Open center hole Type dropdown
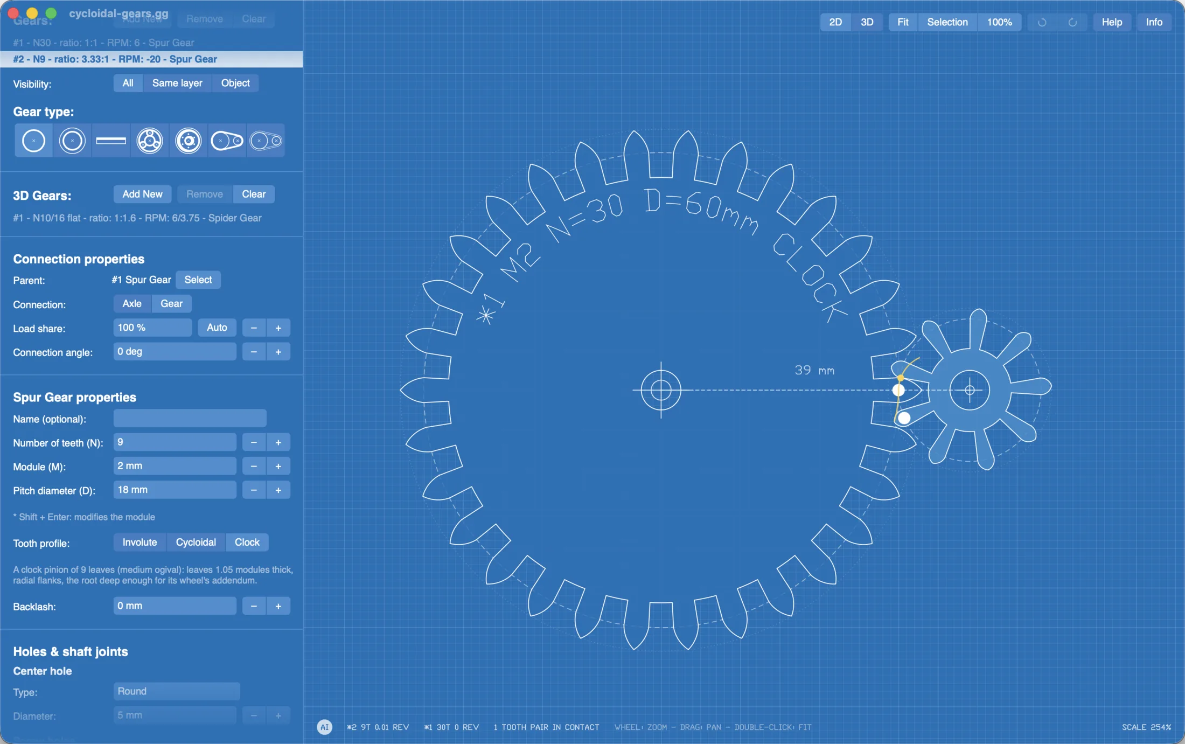1185x744 pixels. tap(177, 691)
